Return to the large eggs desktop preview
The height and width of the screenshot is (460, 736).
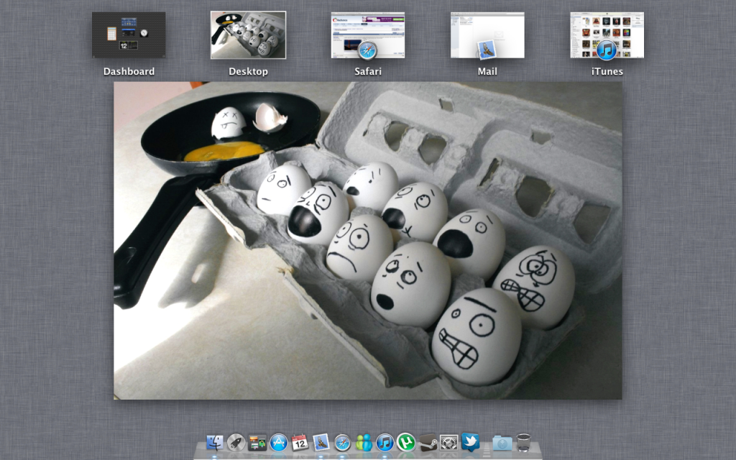(x=368, y=241)
